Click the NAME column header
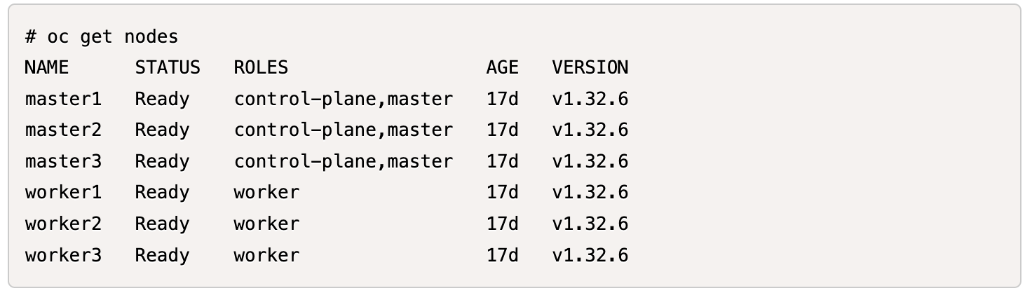 (x=47, y=68)
